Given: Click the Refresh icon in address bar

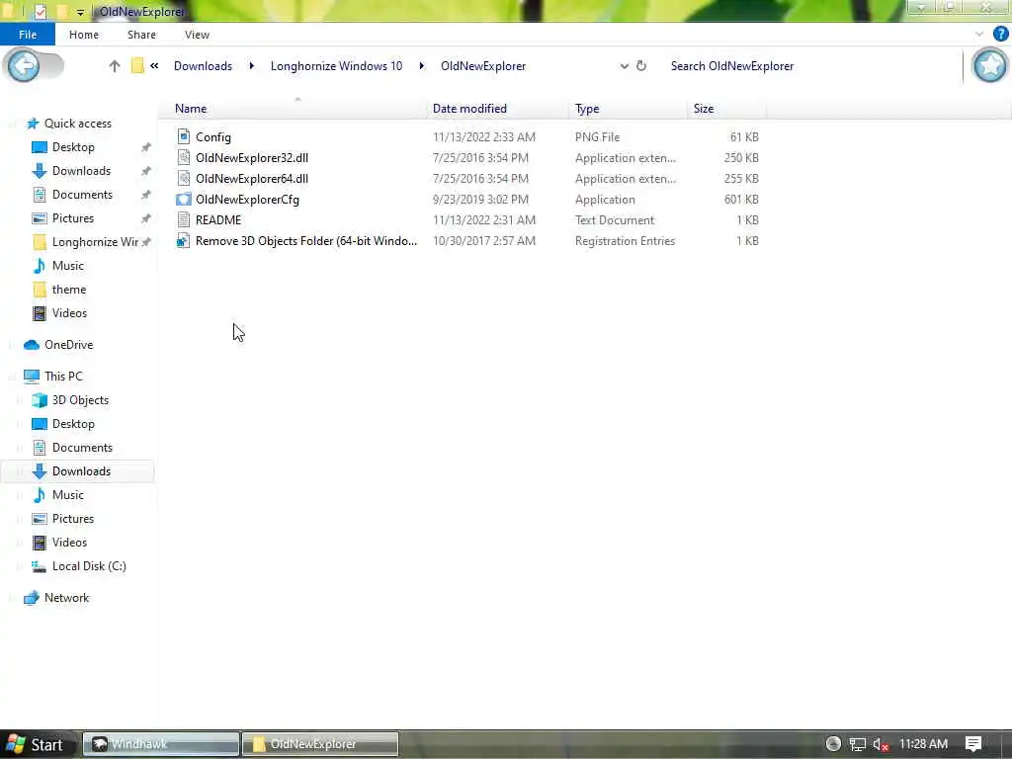Looking at the screenshot, I should (x=640, y=66).
